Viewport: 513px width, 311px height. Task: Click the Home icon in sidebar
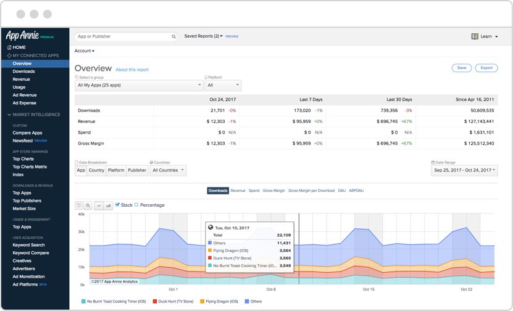click(x=9, y=48)
